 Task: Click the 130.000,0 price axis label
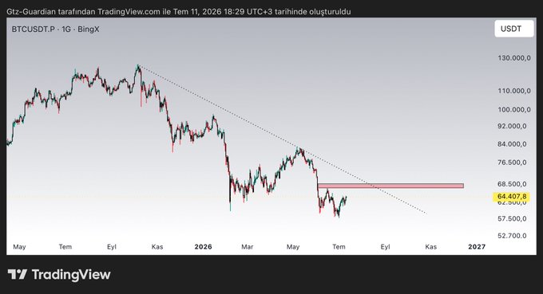pyautogui.click(x=514, y=58)
